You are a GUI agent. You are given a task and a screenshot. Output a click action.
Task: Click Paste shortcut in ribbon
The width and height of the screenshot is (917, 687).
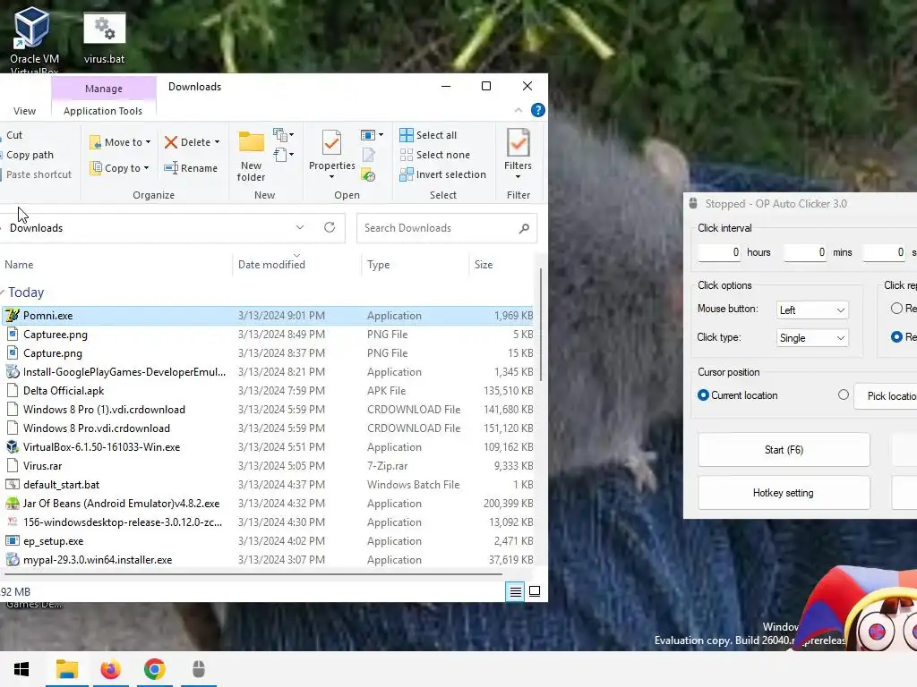[x=39, y=174]
